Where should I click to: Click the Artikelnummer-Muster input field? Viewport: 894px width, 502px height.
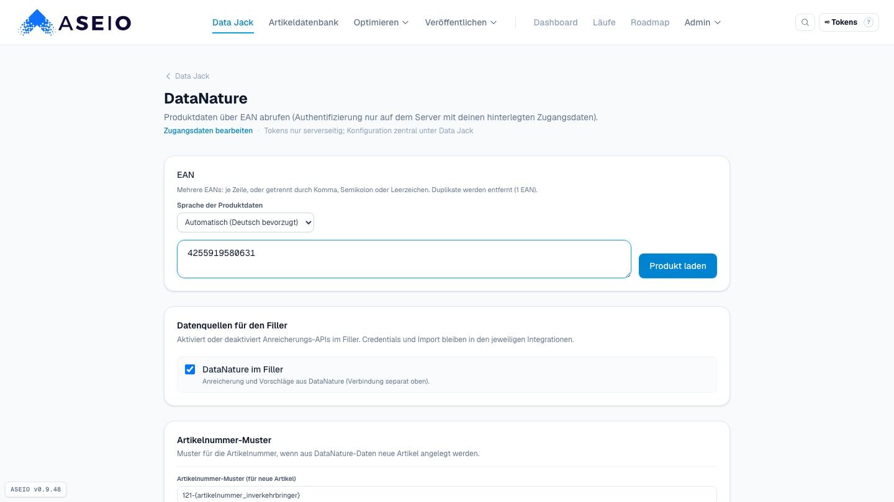(x=447, y=495)
